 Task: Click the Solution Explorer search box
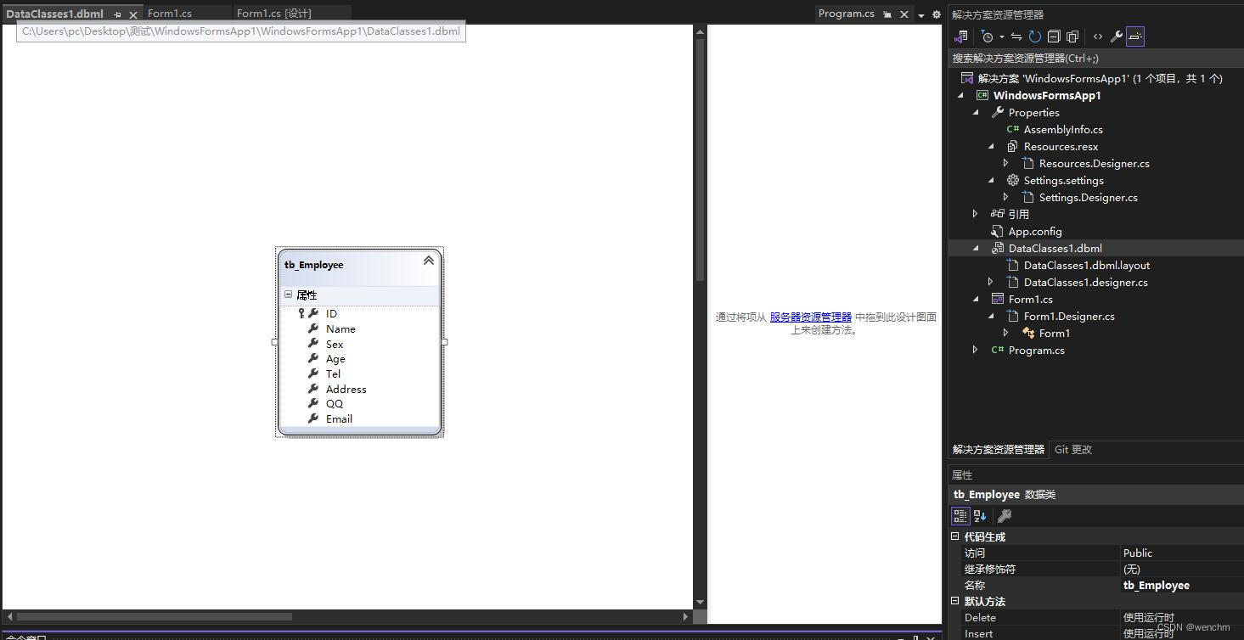coord(1061,57)
